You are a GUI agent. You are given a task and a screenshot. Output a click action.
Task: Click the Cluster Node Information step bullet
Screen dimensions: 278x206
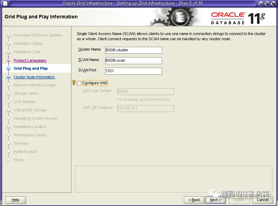point(8,77)
